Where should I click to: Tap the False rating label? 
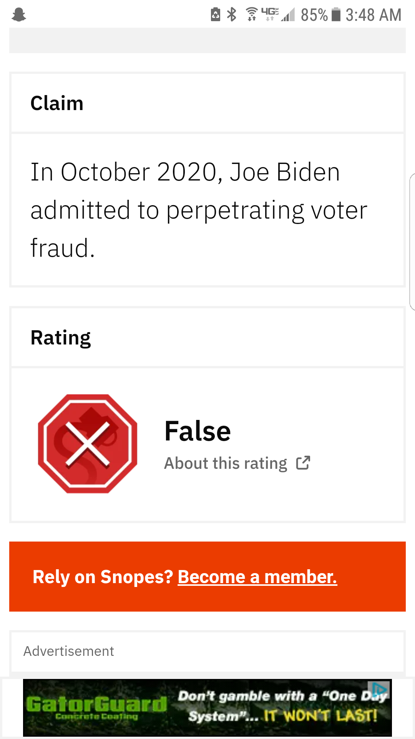[x=198, y=431]
